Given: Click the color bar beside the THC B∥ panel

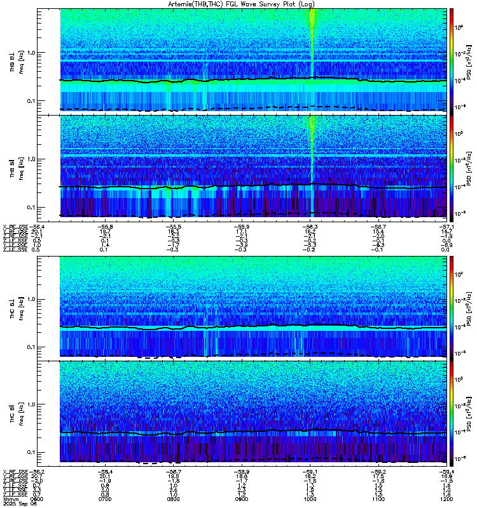Looking at the screenshot, I should [452, 413].
